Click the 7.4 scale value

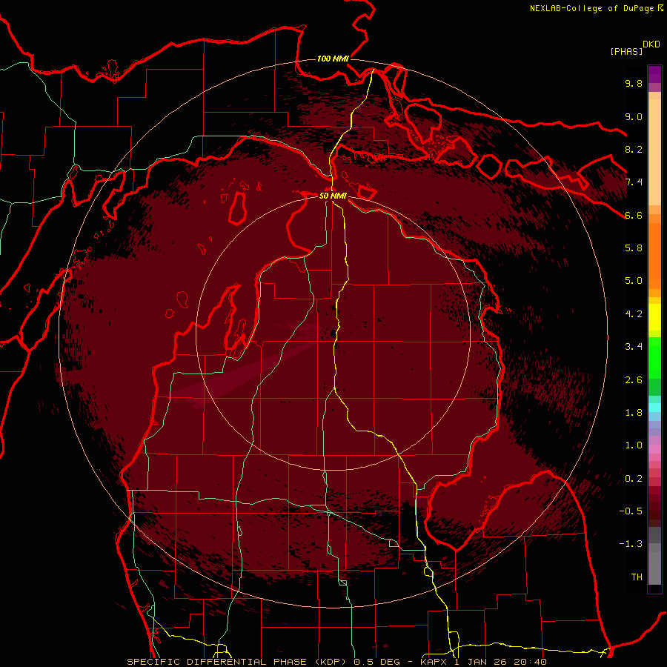click(634, 182)
